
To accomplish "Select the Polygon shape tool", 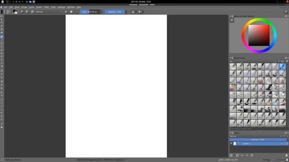I will point(2,50).
